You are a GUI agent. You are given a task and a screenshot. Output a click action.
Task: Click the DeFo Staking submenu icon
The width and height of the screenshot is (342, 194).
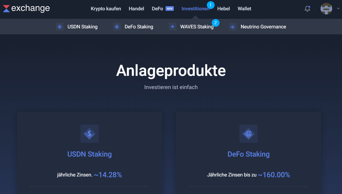tap(117, 27)
